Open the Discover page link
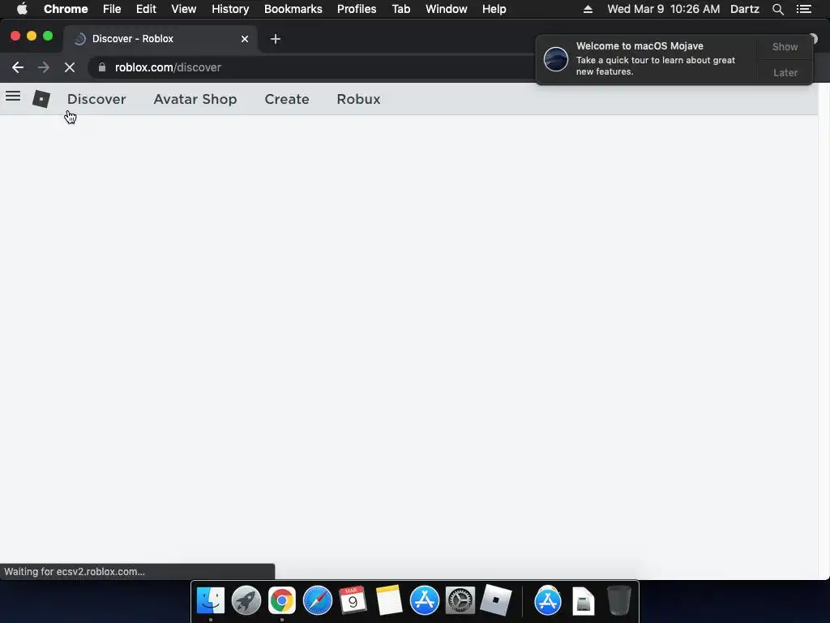 click(96, 99)
